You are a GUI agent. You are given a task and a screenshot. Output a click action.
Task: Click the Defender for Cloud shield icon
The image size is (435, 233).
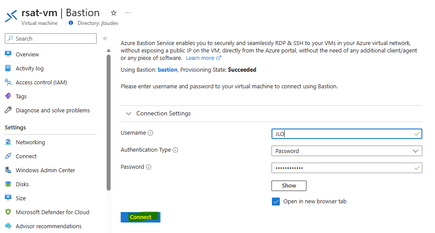8,212
